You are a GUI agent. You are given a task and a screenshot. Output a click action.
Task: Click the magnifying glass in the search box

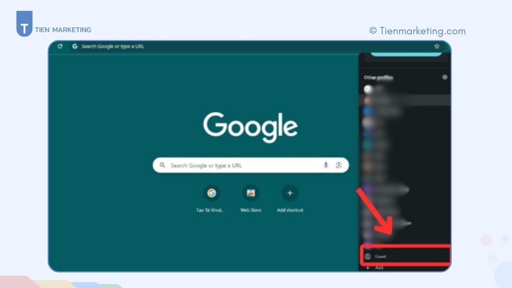[x=163, y=165]
